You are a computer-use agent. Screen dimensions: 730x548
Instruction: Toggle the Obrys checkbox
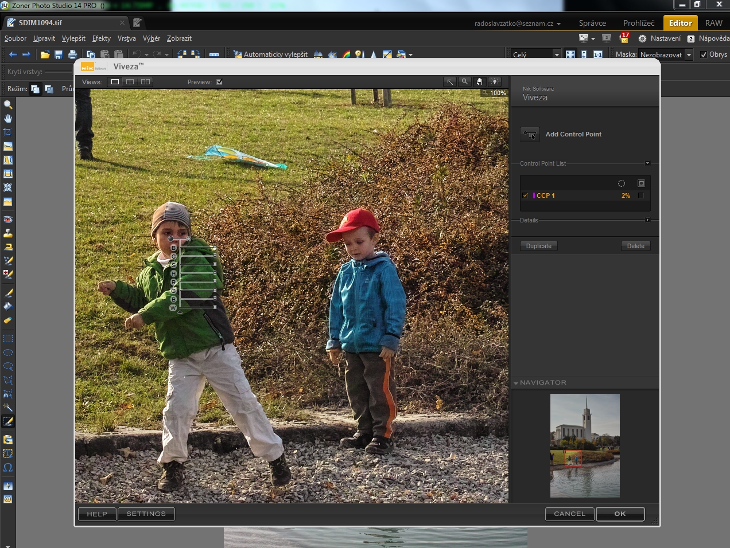click(x=704, y=54)
